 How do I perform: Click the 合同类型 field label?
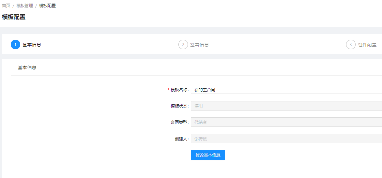click(x=180, y=123)
